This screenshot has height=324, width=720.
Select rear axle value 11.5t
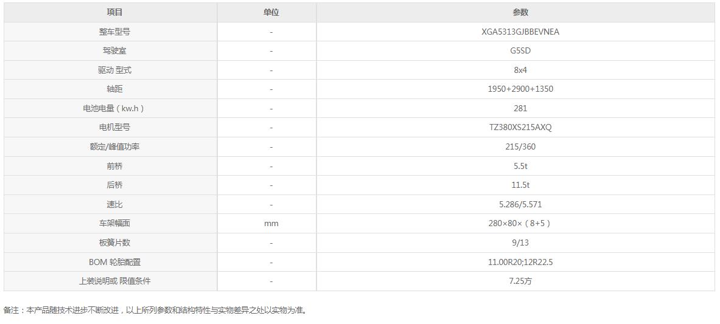[520, 185]
